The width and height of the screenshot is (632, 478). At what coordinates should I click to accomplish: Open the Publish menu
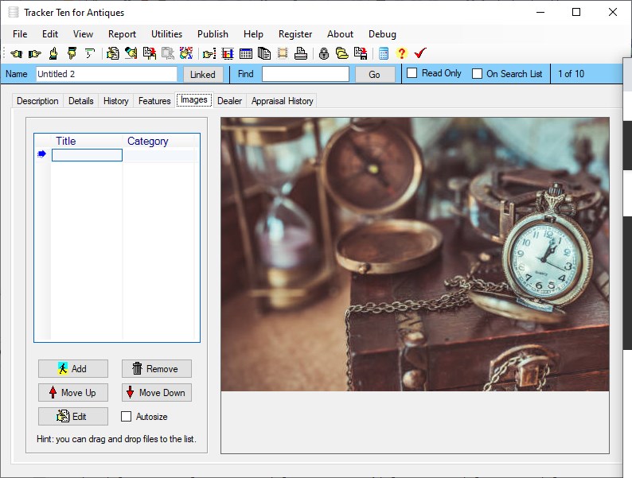[213, 34]
